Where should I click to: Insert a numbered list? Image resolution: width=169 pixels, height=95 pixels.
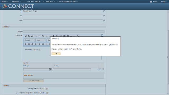tap(39, 44)
